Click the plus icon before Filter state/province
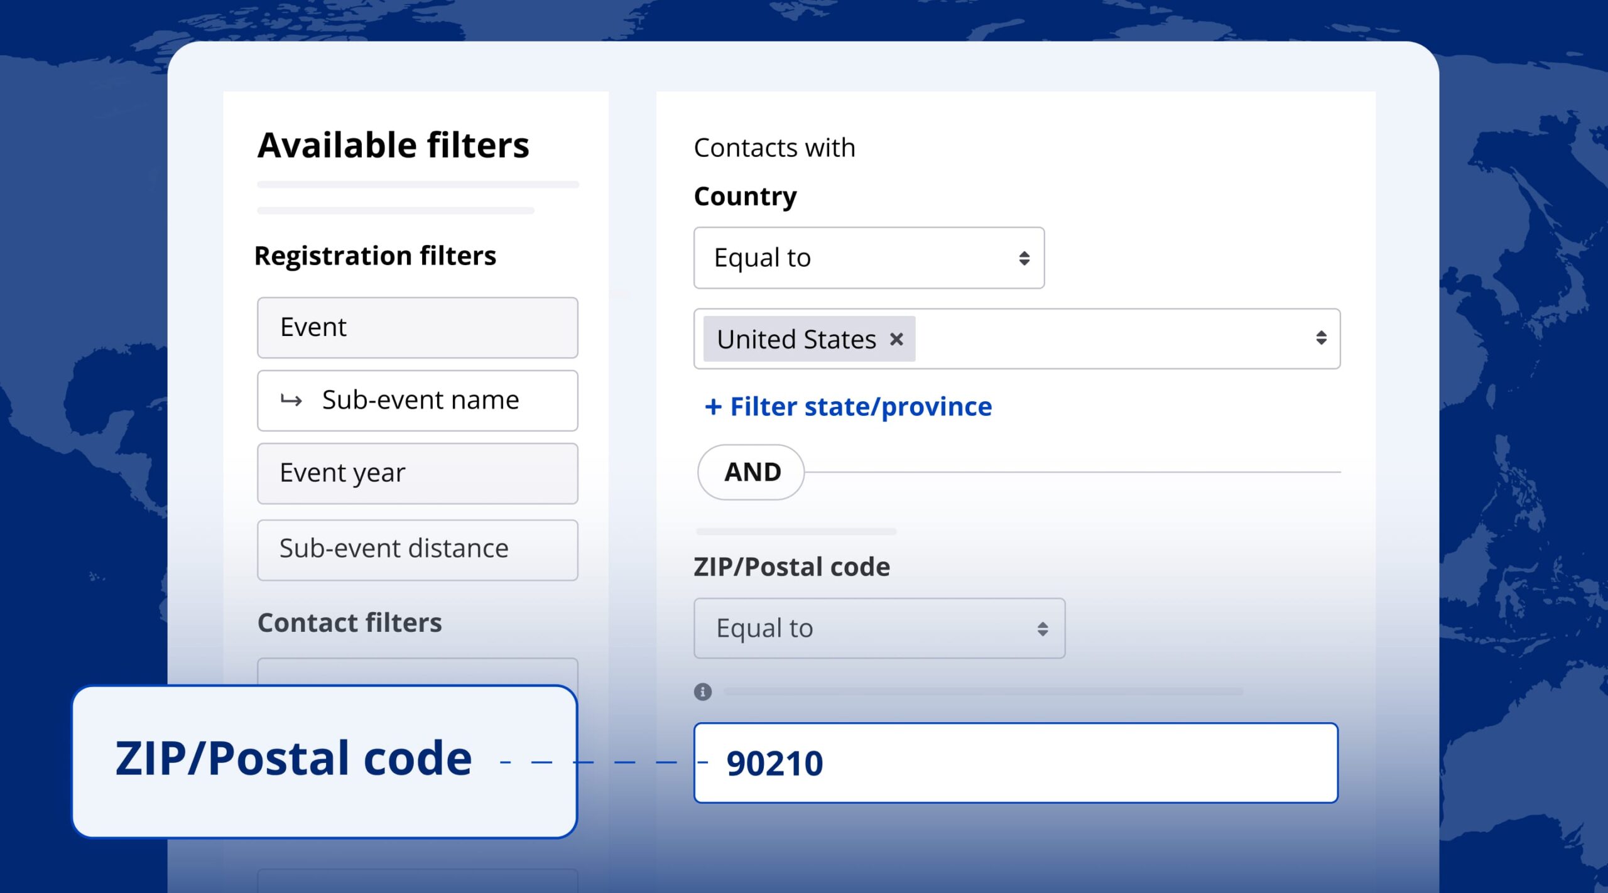Screen dimensions: 1608x893 coord(713,407)
